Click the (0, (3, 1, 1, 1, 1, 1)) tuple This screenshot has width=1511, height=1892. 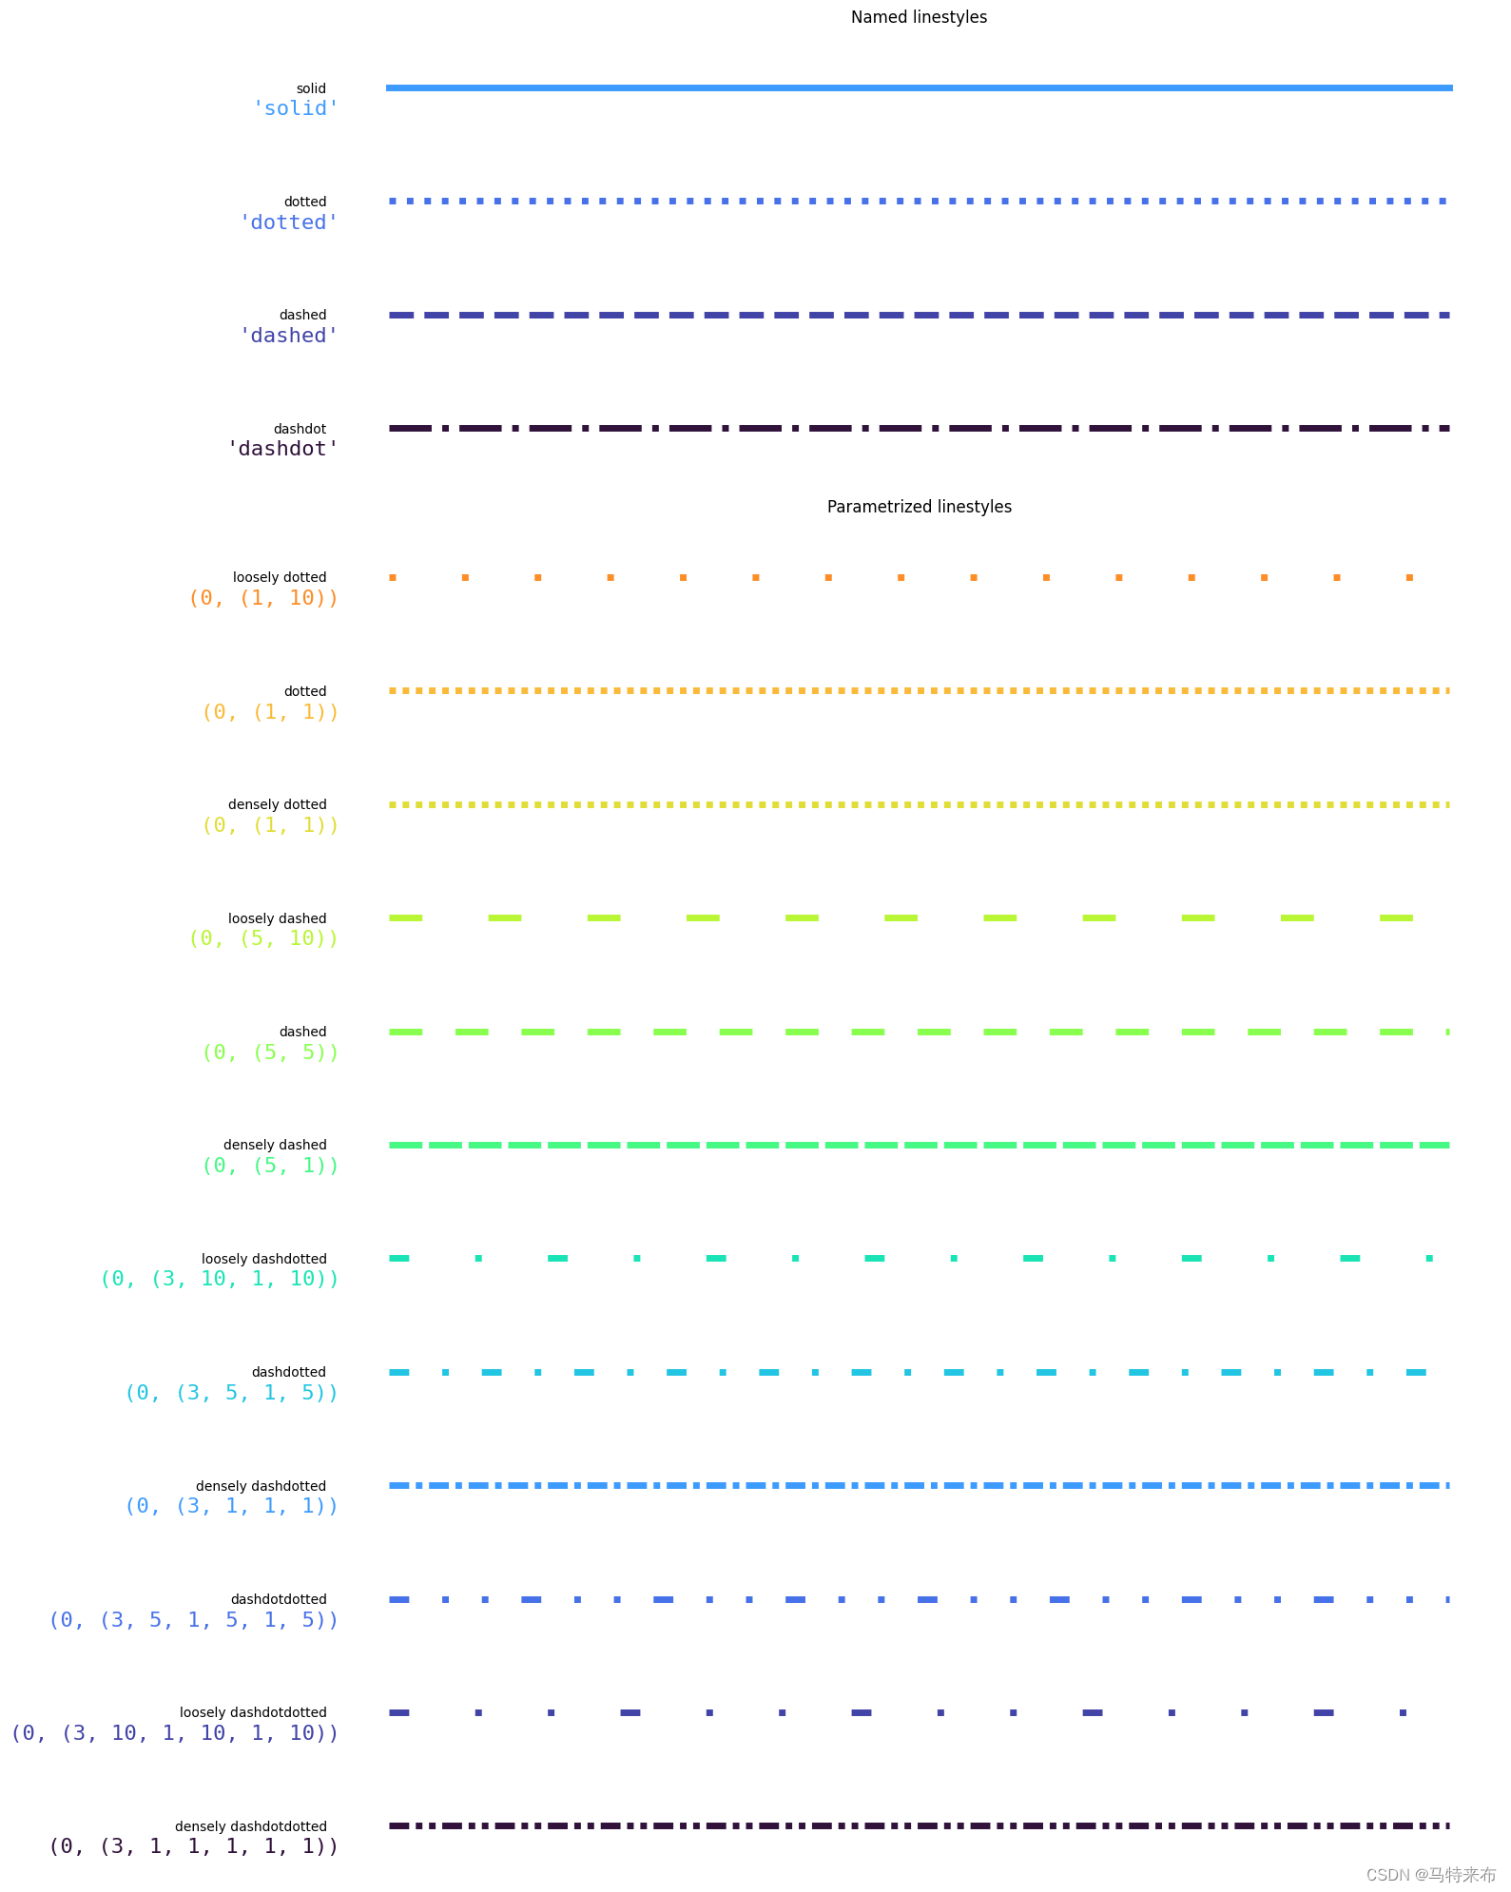pyautogui.click(x=193, y=1846)
